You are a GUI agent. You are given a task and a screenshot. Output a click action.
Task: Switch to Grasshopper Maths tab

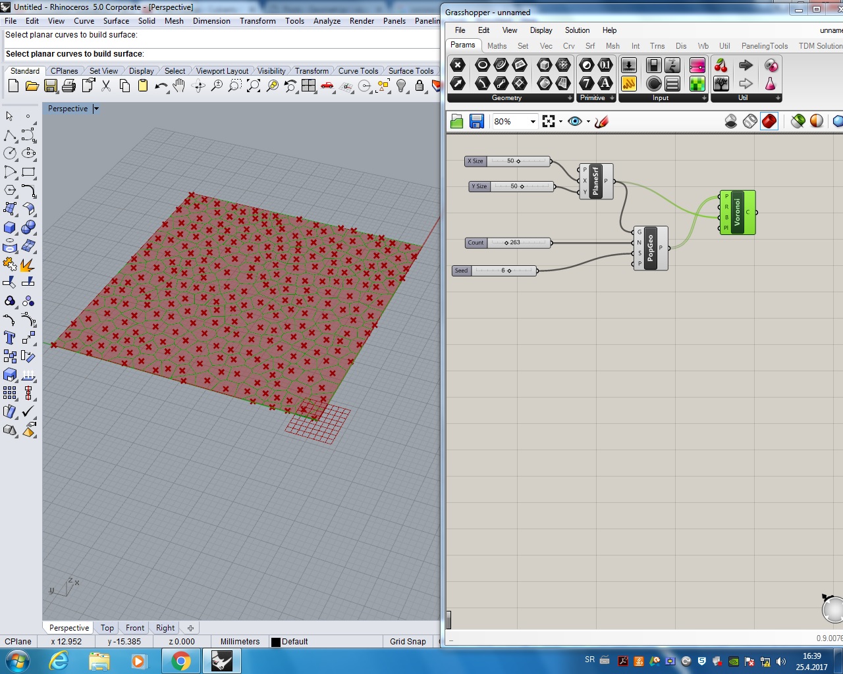[497, 46]
